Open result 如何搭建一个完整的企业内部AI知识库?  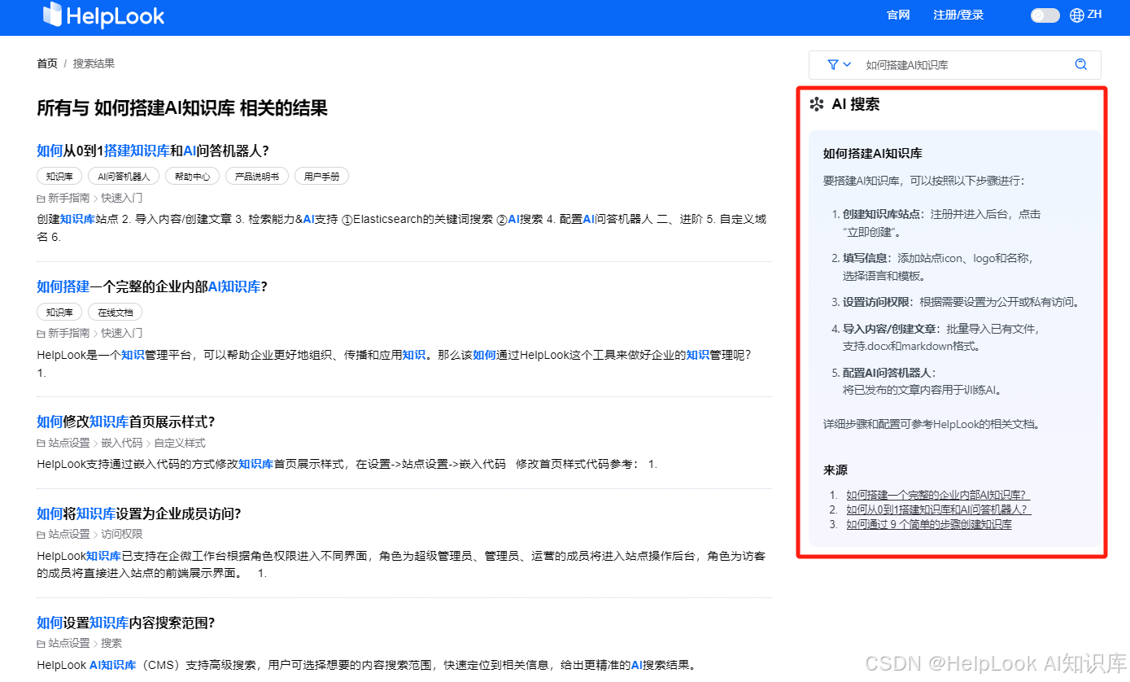(x=152, y=286)
